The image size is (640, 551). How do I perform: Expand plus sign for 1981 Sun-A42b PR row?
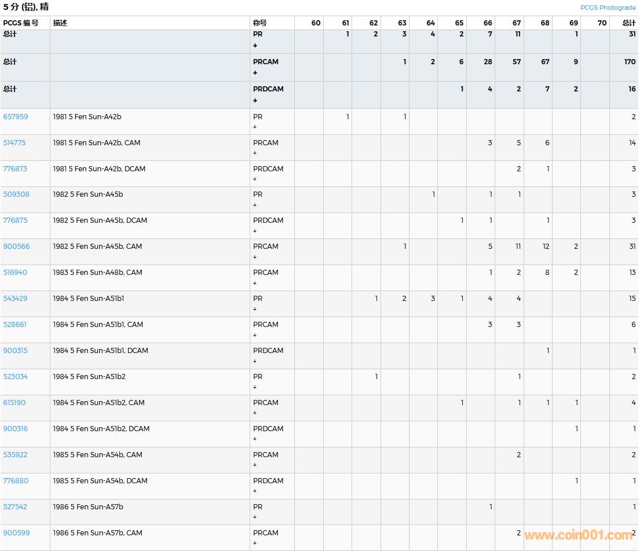[x=255, y=127]
